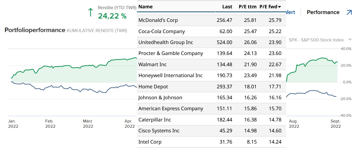The height and width of the screenshot is (148, 355).
Task: Open Unitedhealth Group Inc entry
Action: [x=166, y=42]
